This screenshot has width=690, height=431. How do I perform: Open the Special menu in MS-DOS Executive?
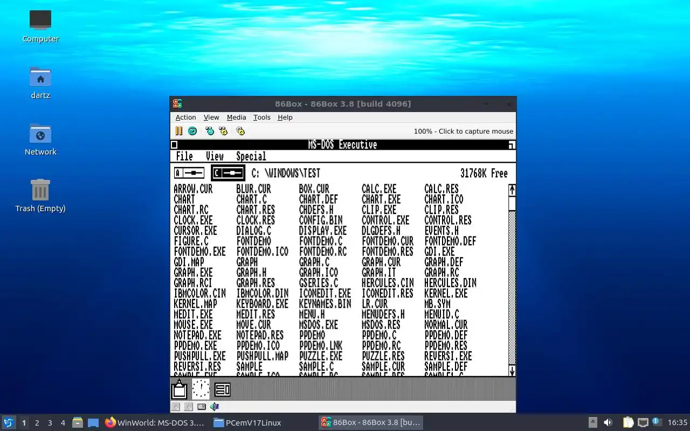pyautogui.click(x=251, y=156)
